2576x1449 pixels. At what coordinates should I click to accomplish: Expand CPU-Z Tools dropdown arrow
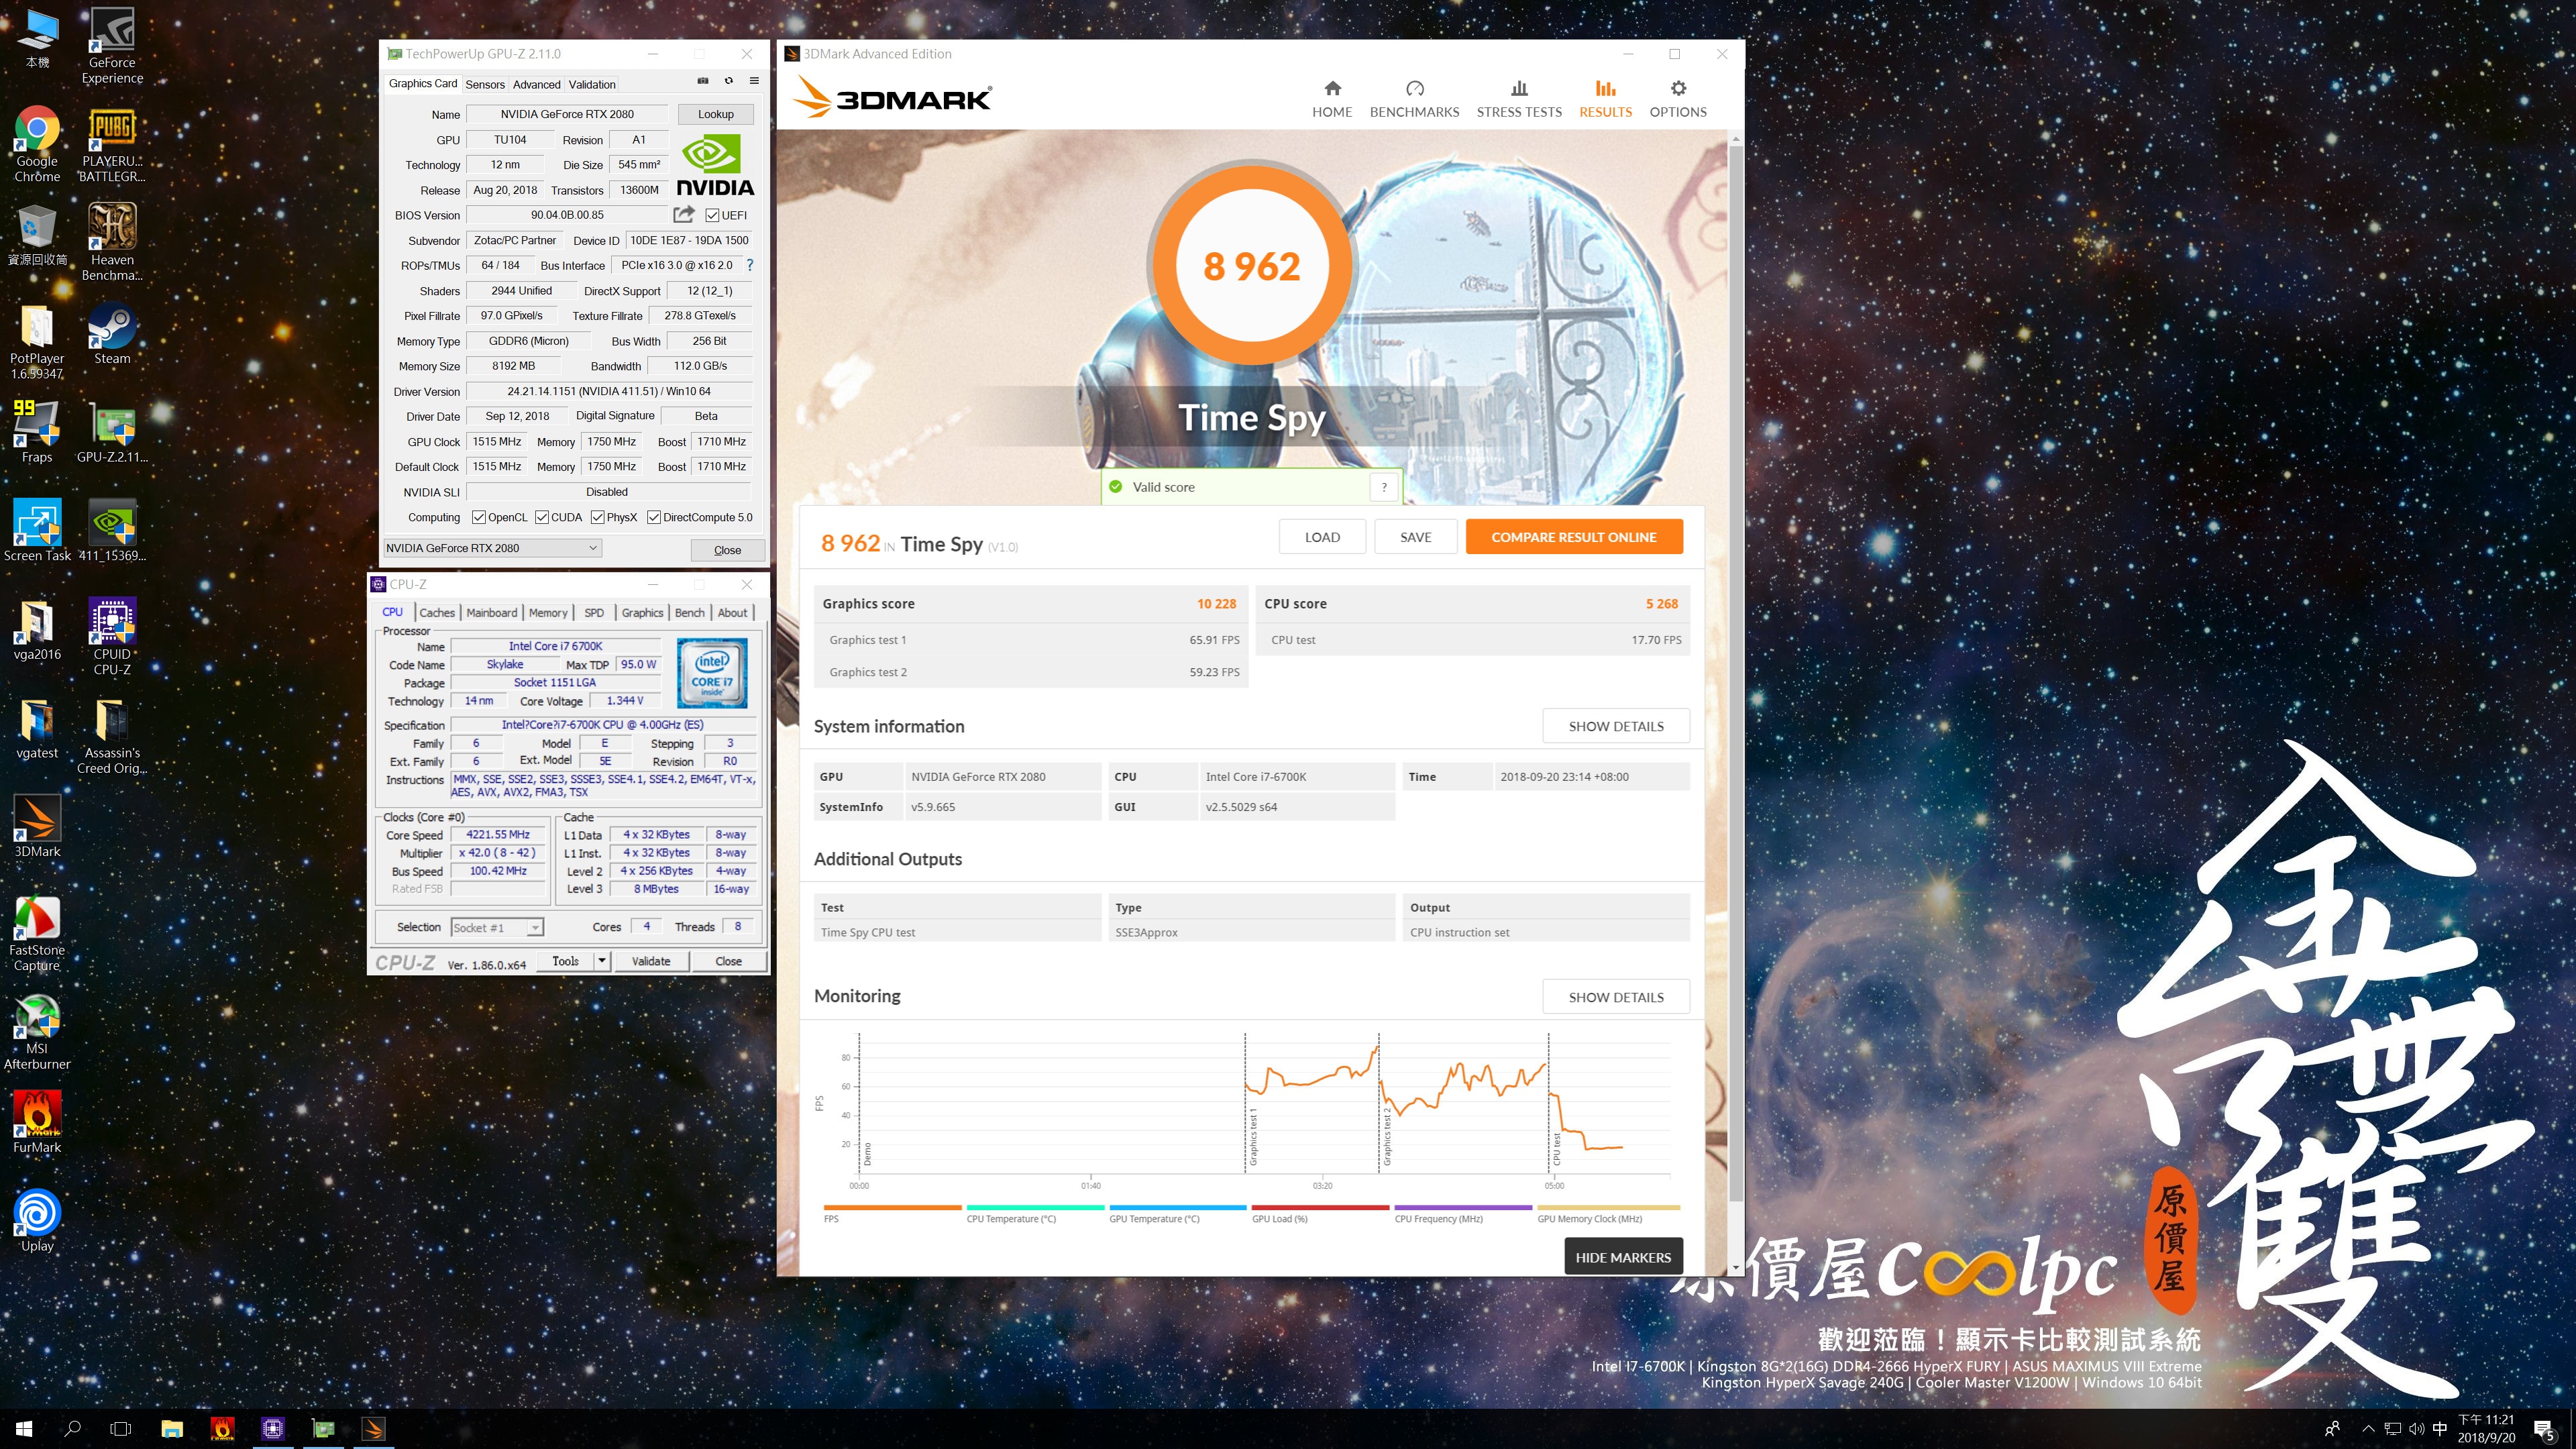pyautogui.click(x=602, y=961)
